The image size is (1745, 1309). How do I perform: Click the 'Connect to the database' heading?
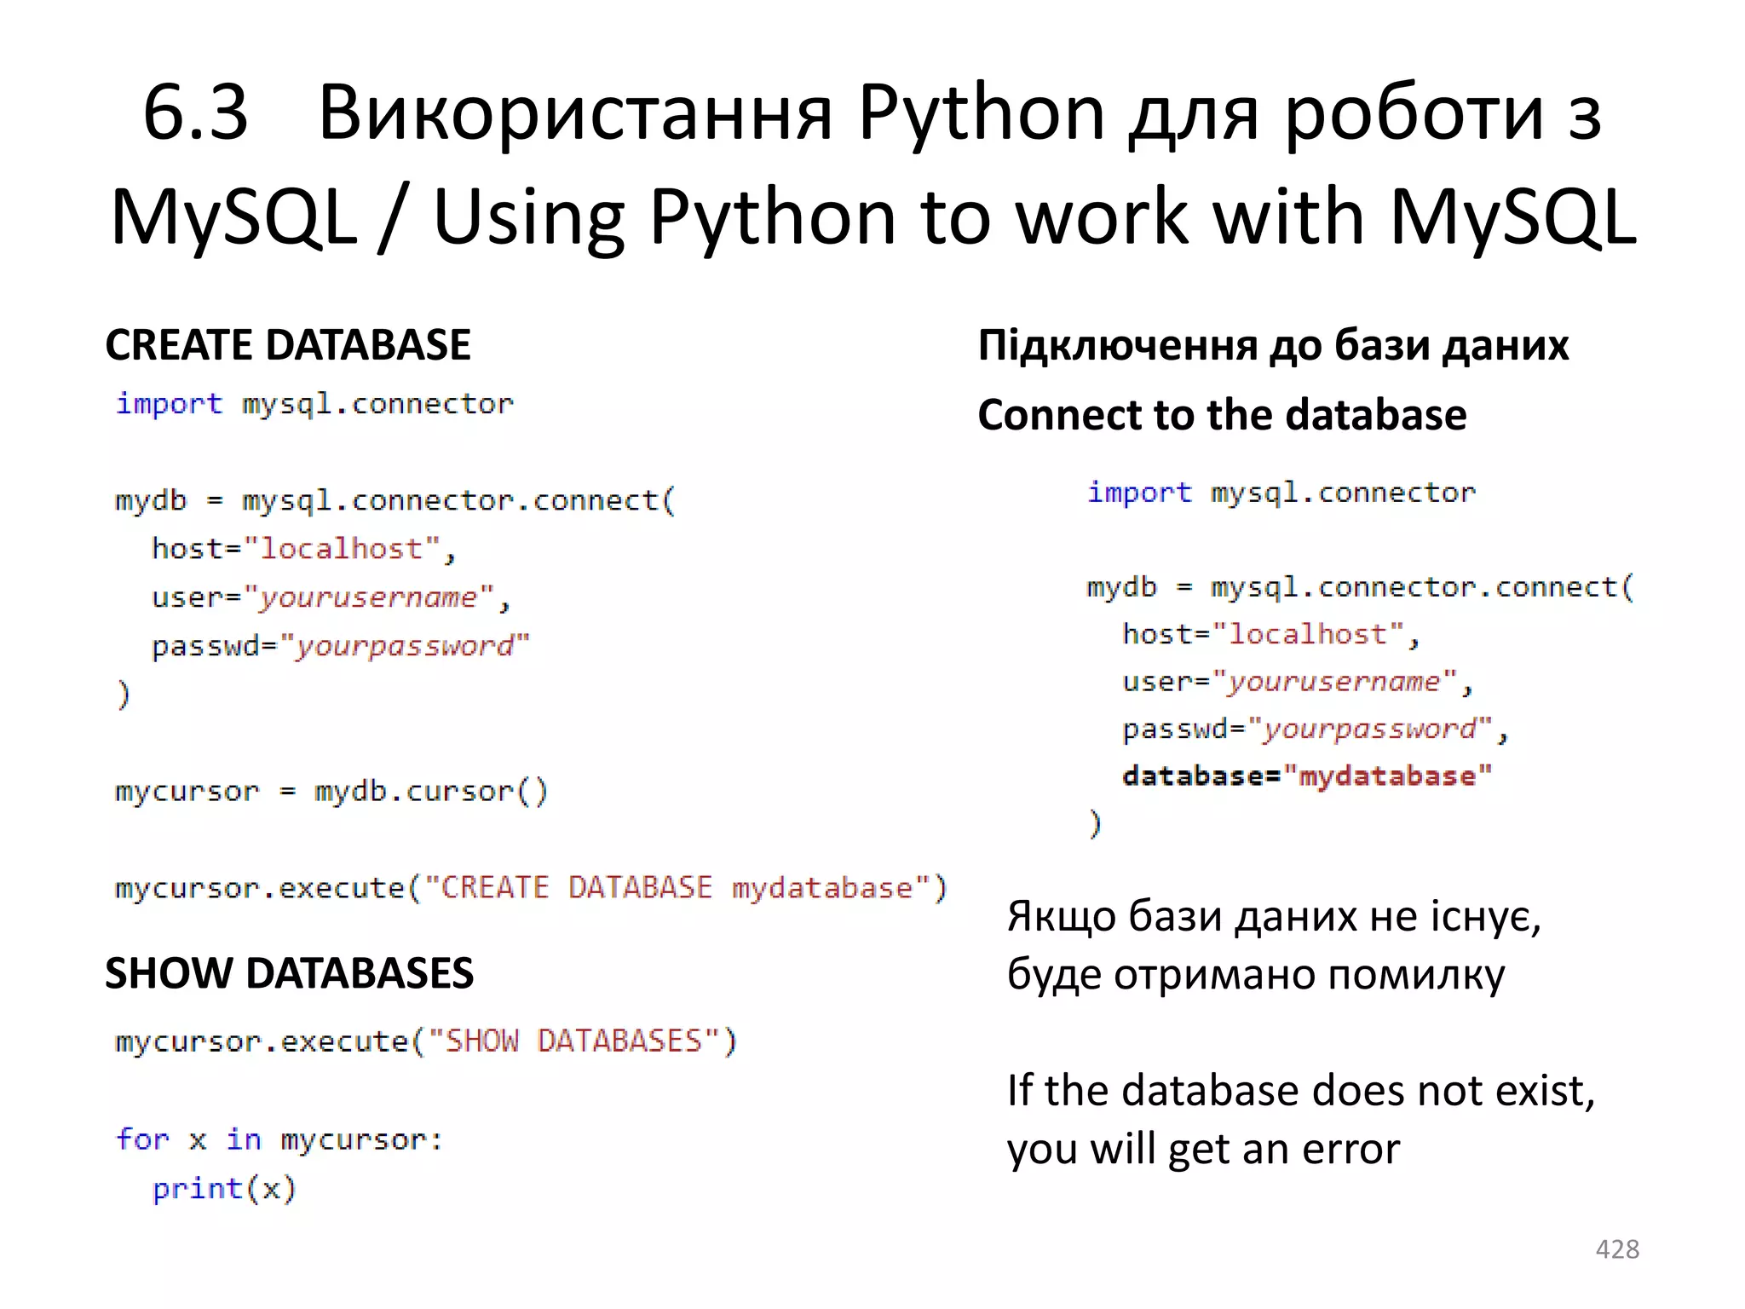1222,415
